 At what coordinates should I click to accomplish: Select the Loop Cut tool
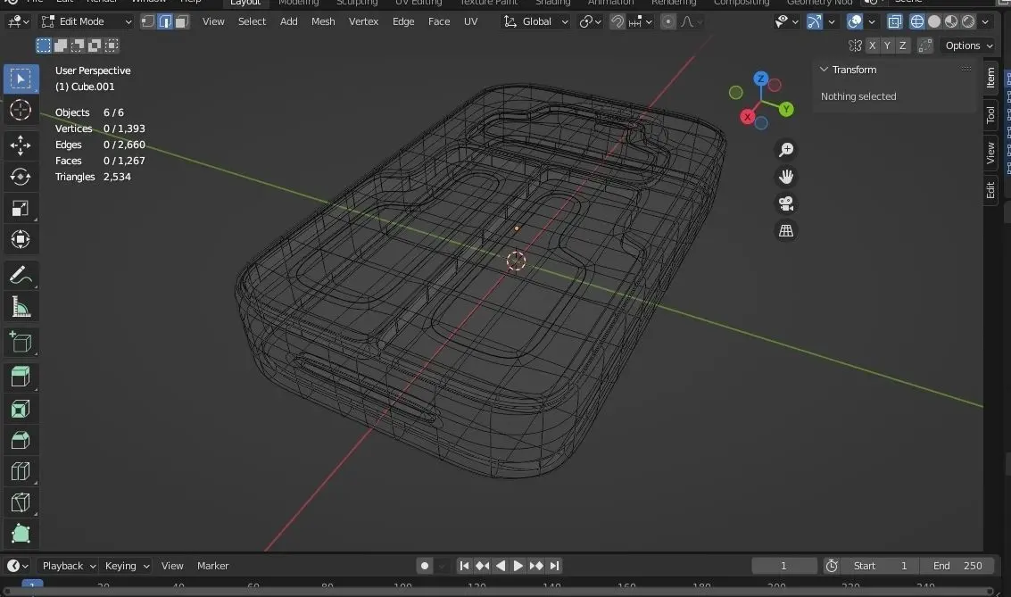pos(21,471)
